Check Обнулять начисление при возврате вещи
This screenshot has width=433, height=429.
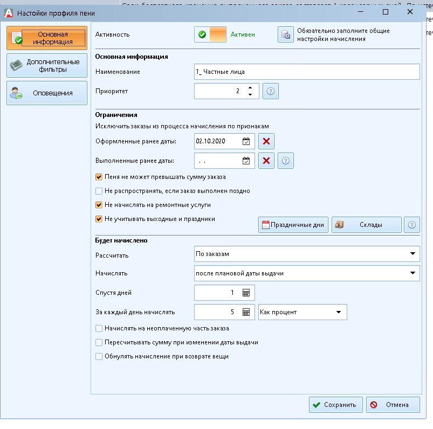99,356
